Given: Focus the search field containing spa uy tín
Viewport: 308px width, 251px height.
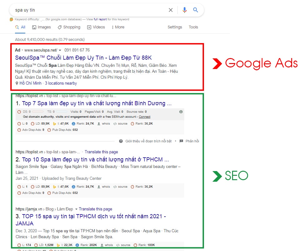Looking at the screenshot, I should coord(90,10).
